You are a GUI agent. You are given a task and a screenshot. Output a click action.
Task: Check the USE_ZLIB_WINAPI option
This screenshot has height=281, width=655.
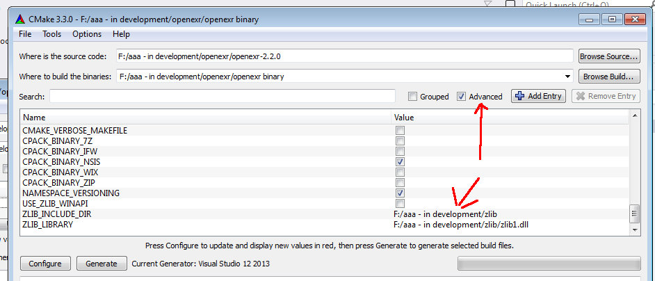(400, 203)
